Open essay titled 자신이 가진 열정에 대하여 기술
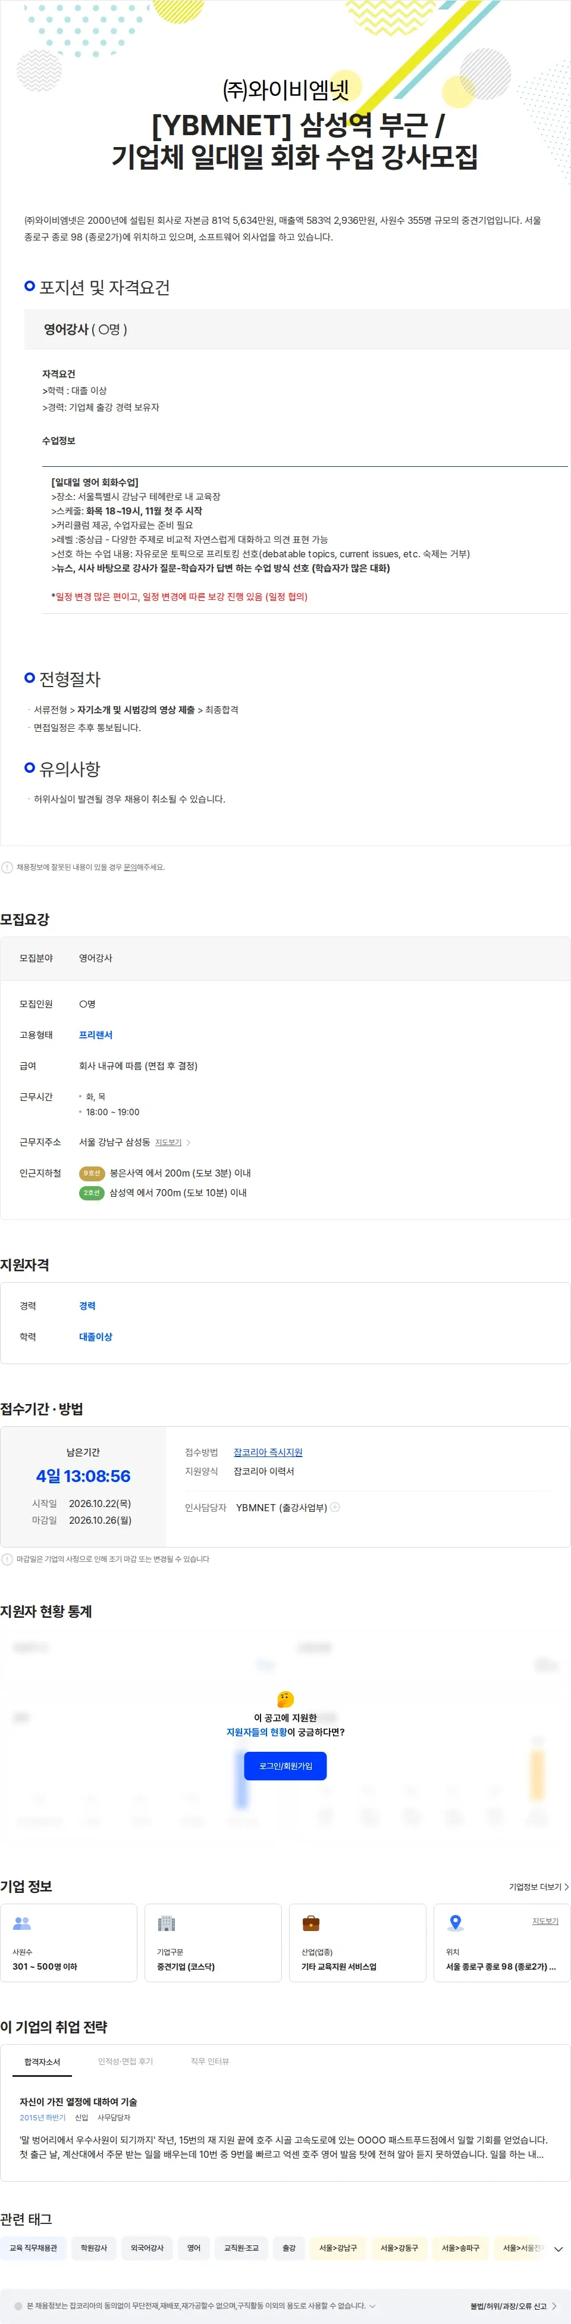The width and height of the screenshot is (571, 2324). pyautogui.click(x=79, y=2101)
